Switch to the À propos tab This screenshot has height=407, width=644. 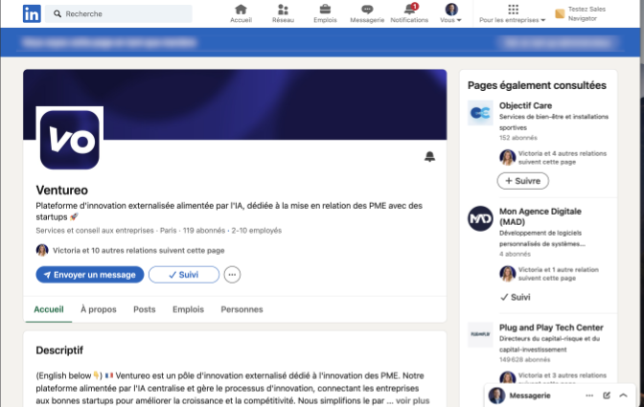(x=98, y=309)
